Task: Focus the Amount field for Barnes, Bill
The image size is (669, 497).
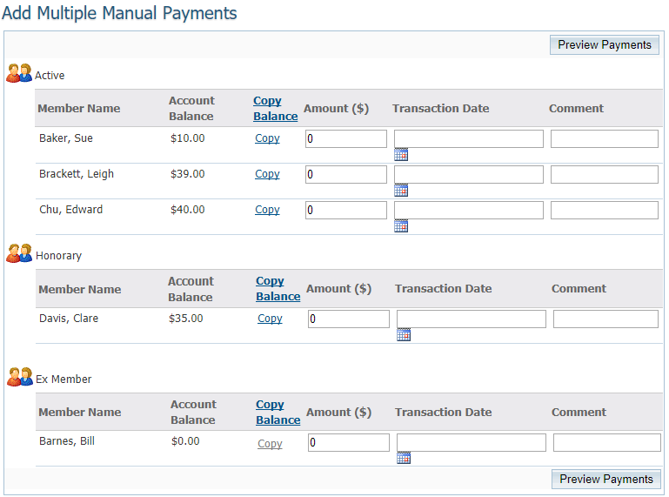Action: click(x=348, y=443)
